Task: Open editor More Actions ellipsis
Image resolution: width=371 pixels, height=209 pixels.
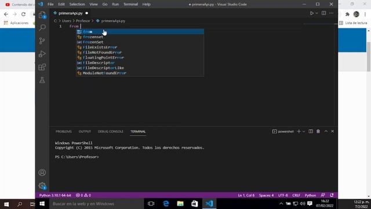Action: pyautogui.click(x=331, y=13)
